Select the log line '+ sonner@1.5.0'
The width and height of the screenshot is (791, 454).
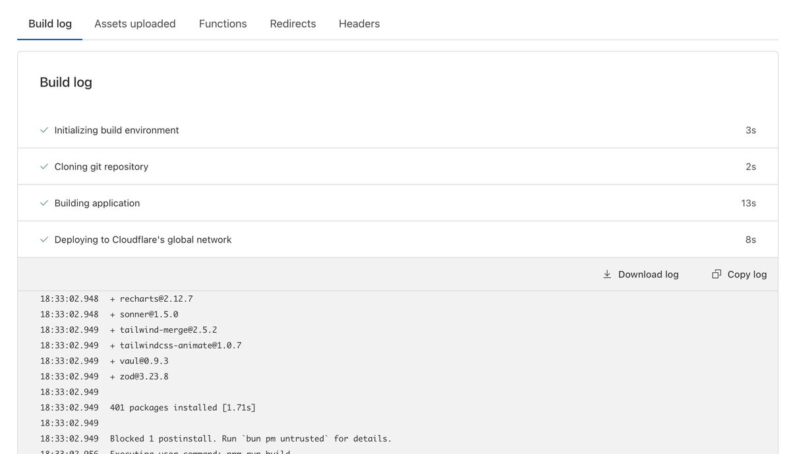[x=144, y=314]
